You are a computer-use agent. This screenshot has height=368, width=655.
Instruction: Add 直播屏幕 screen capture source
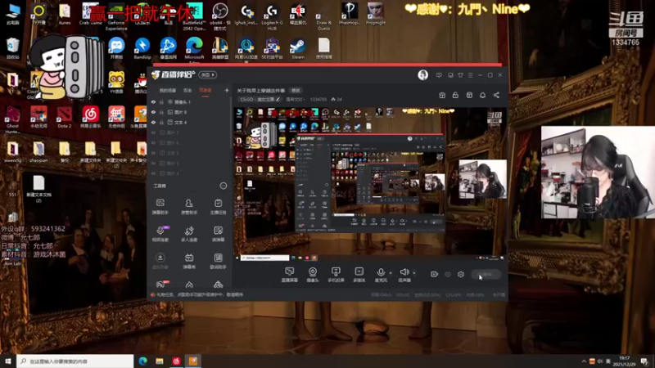coord(289,275)
